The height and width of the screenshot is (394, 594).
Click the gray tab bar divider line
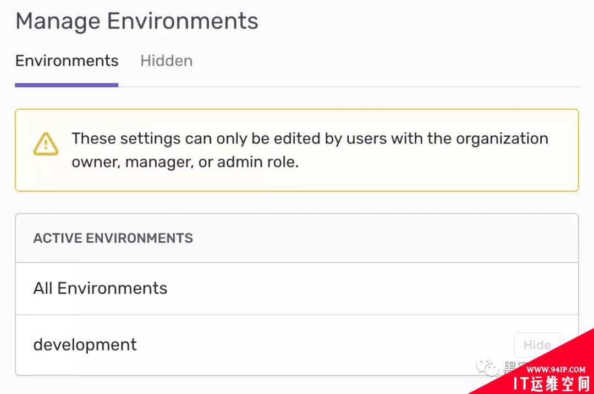pyautogui.click(x=349, y=87)
